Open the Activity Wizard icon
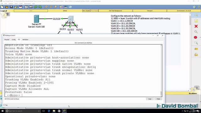Screen dimensions: 201x113 20,7
